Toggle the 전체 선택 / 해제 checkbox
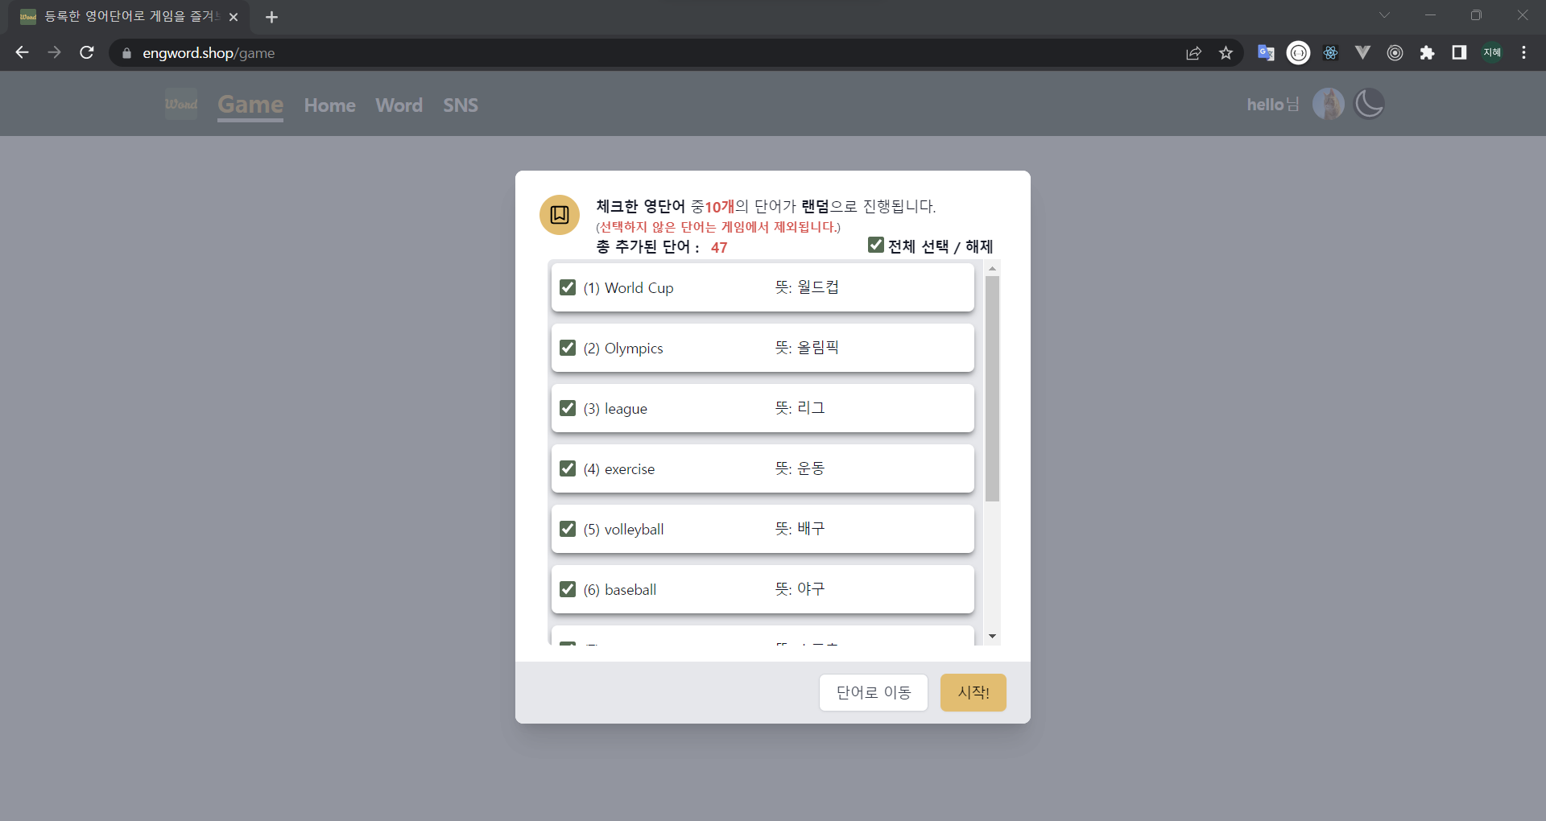Image resolution: width=1546 pixels, height=821 pixels. 877,245
